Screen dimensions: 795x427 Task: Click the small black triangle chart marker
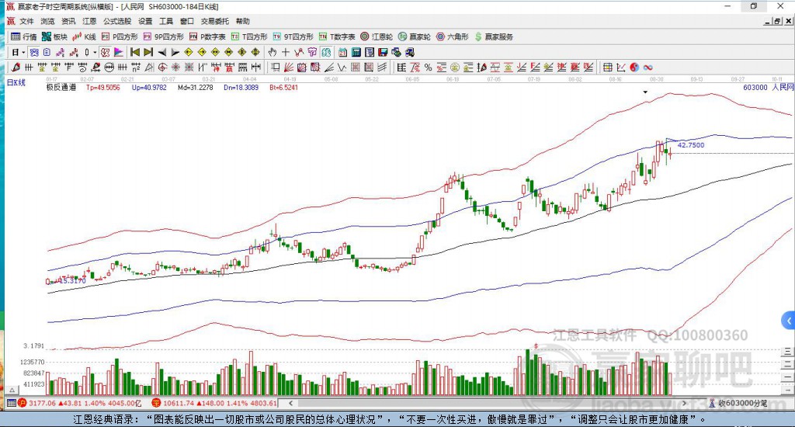645,92
